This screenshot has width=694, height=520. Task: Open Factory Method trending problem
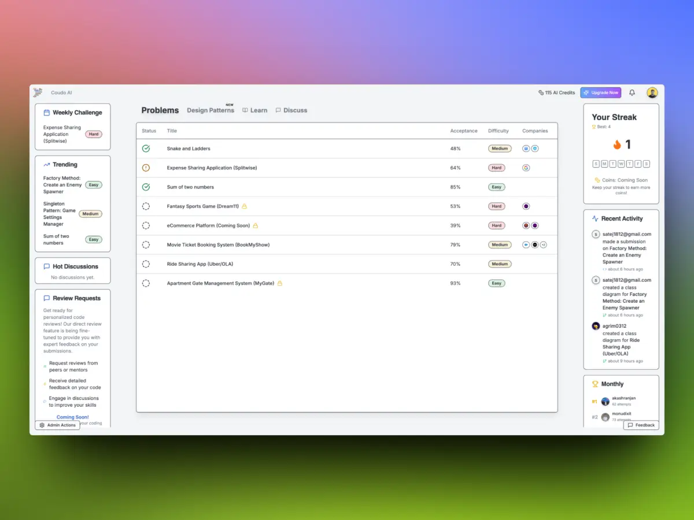pyautogui.click(x=62, y=185)
